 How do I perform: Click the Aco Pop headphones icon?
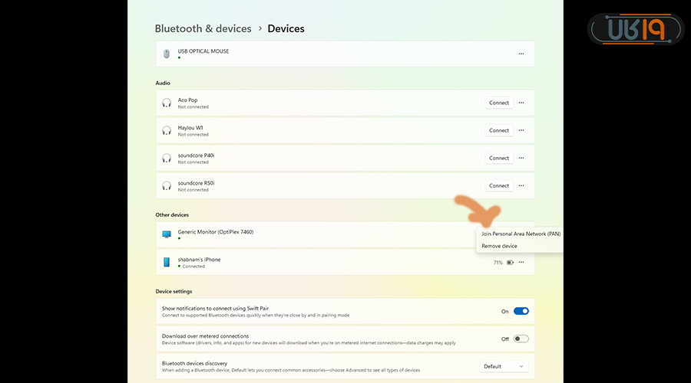(167, 103)
